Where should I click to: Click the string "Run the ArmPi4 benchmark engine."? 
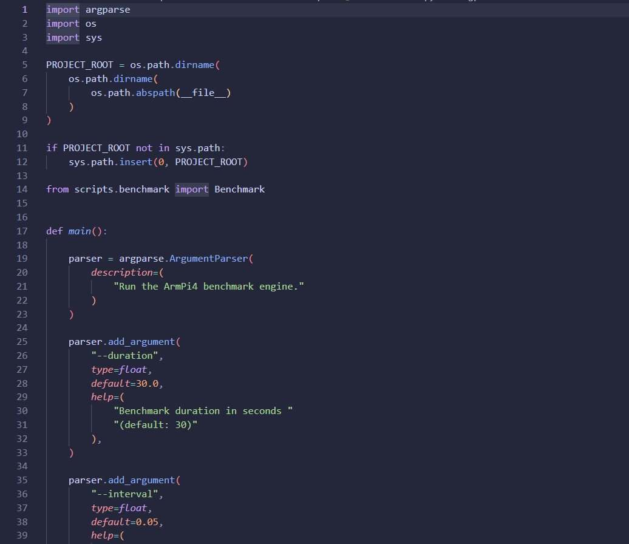209,287
